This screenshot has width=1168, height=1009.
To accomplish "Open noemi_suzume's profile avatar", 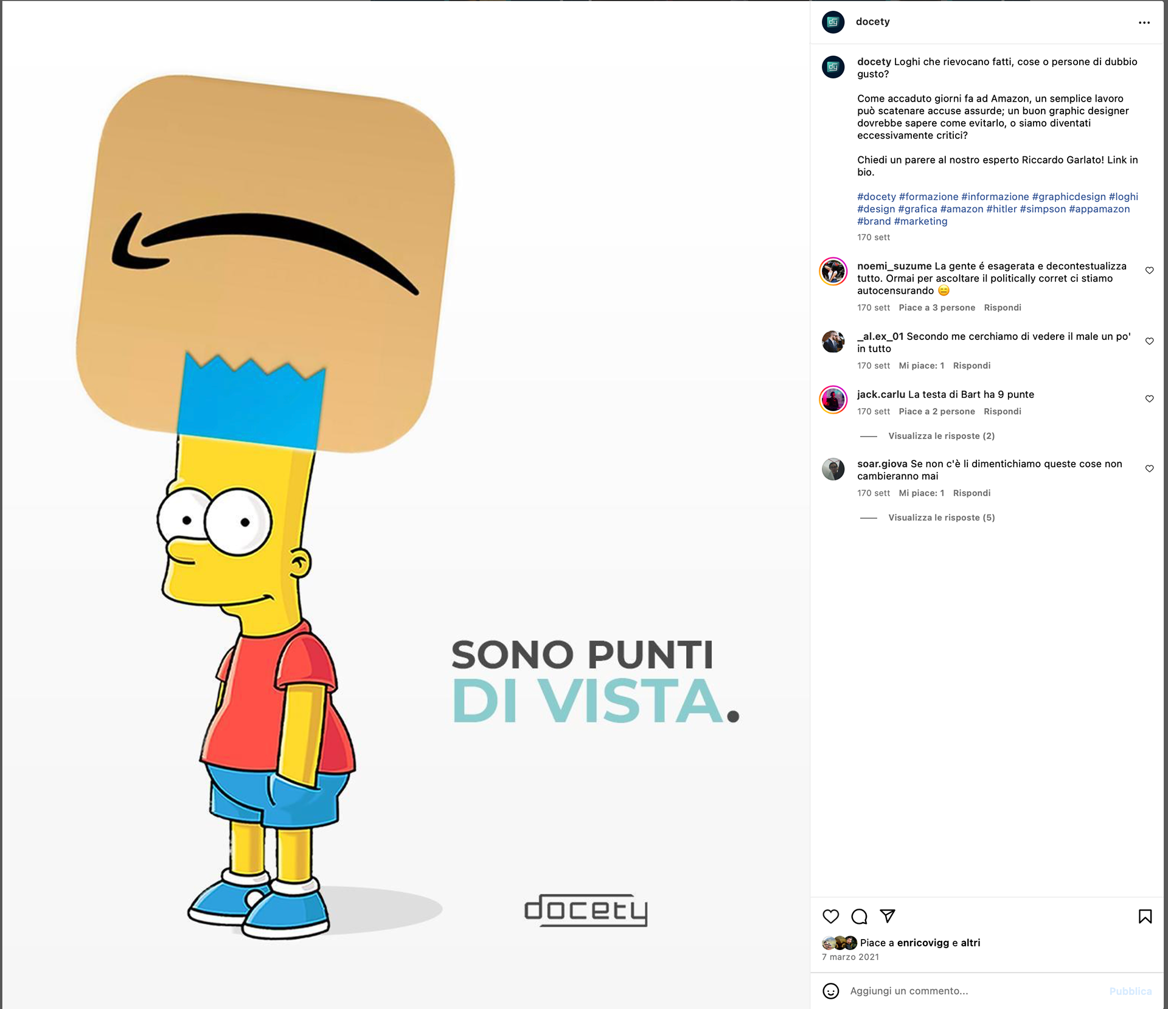I will [833, 271].
